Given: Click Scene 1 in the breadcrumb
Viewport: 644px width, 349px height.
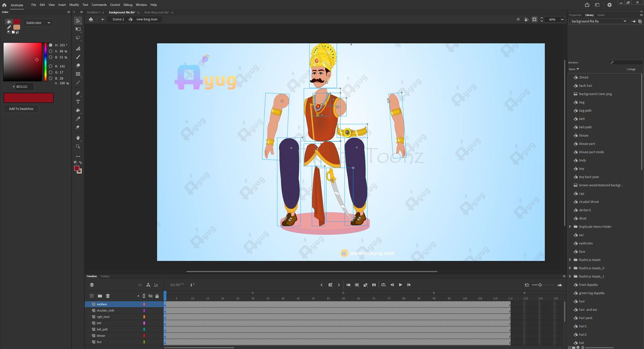Looking at the screenshot, I should pyautogui.click(x=118, y=19).
